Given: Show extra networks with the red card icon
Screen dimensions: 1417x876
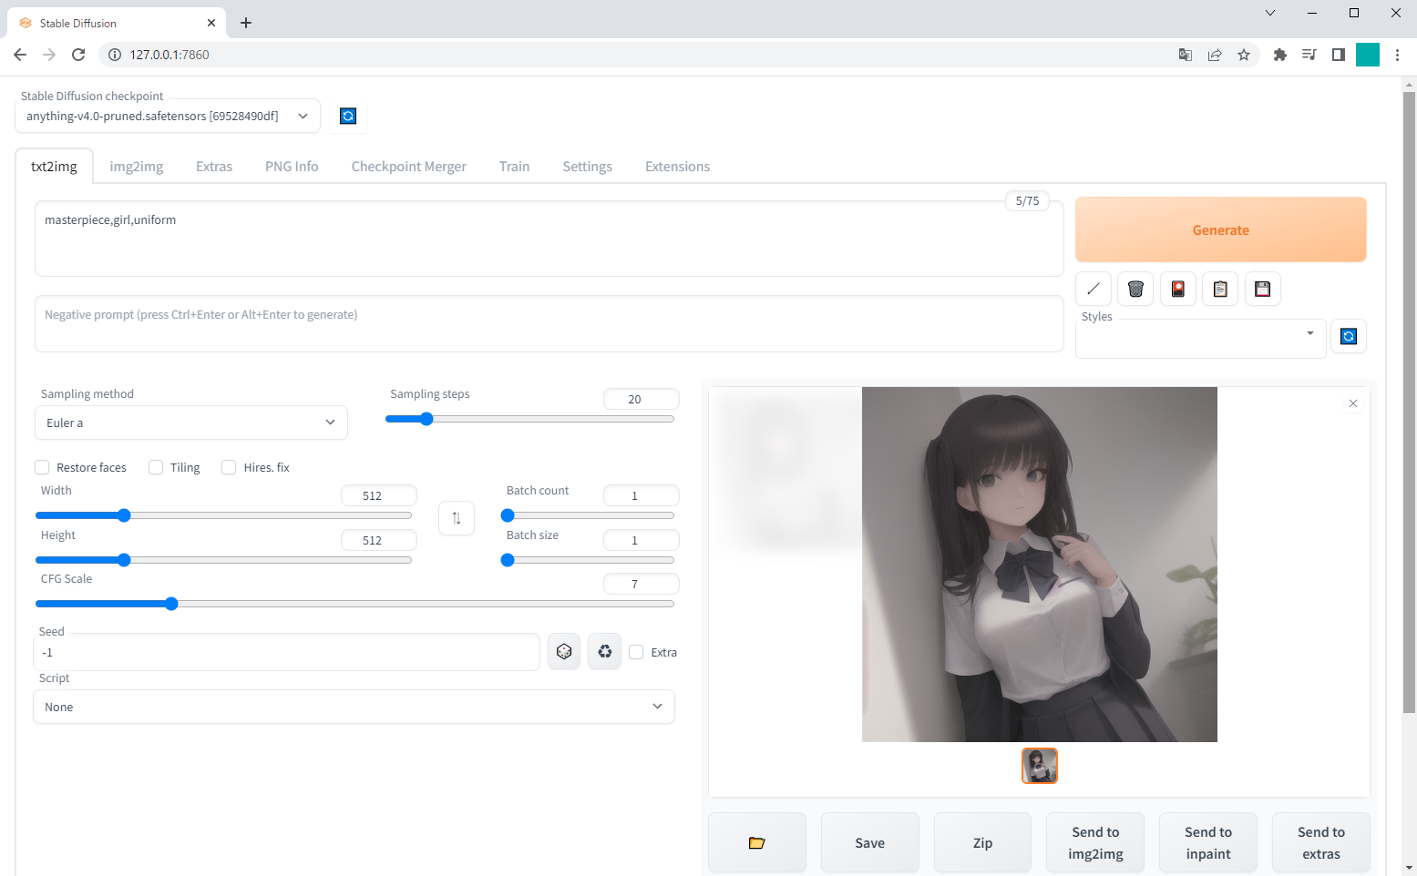Looking at the screenshot, I should [1177, 289].
